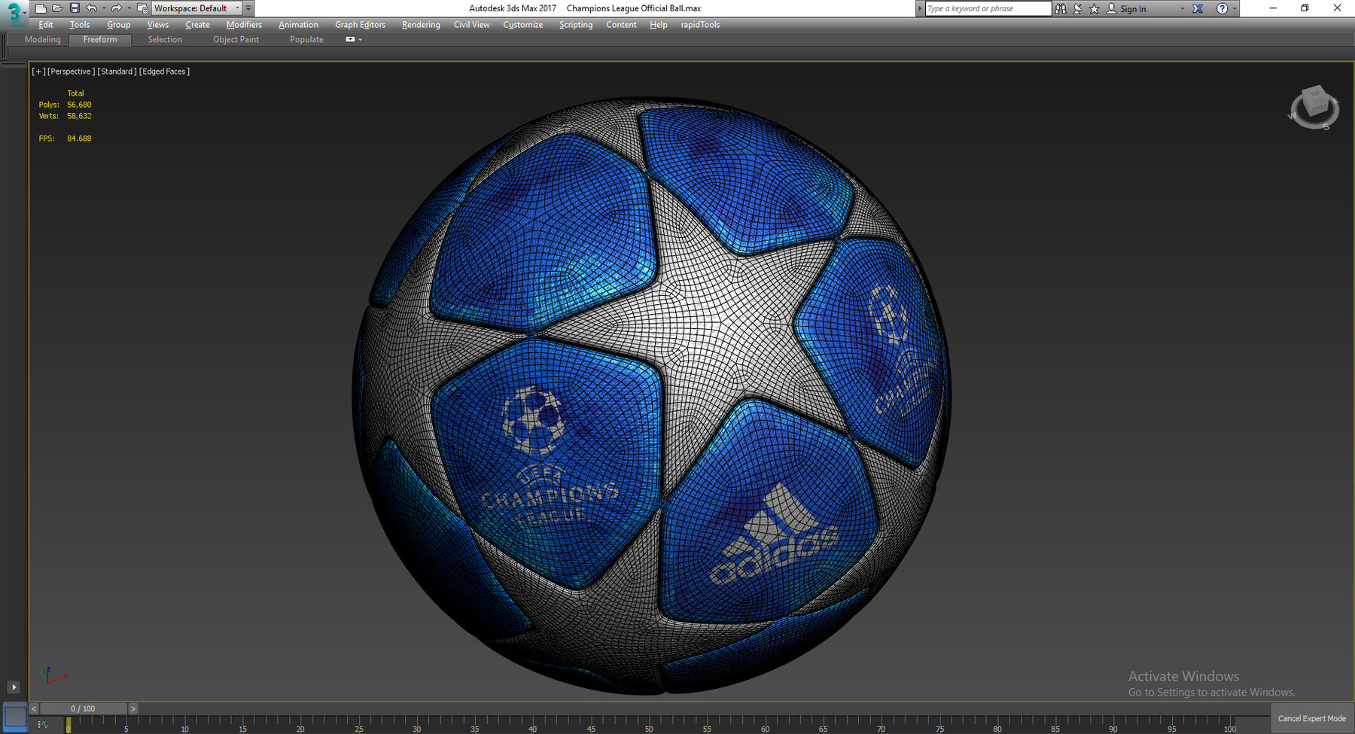Open the [Edged Faces] viewport label menu
Viewport: 1355px width, 734px height.
164,72
